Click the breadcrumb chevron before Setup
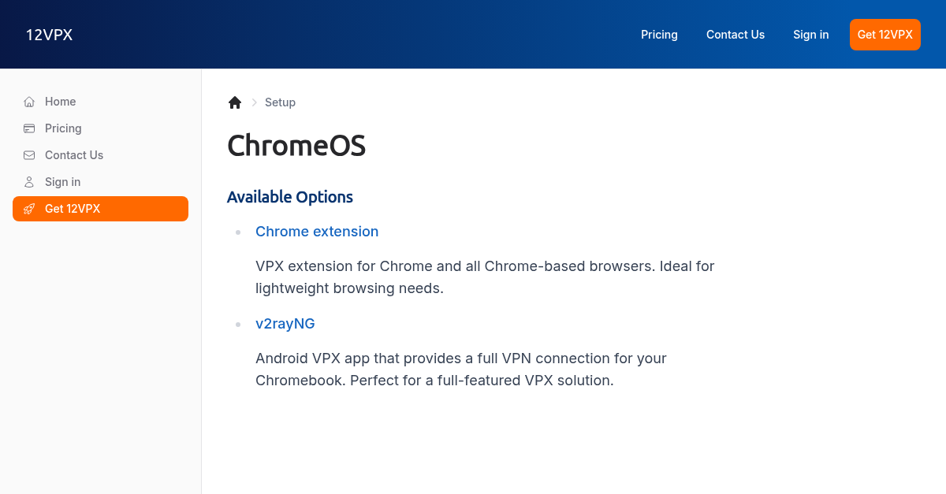The height and width of the screenshot is (494, 946). coord(254,102)
